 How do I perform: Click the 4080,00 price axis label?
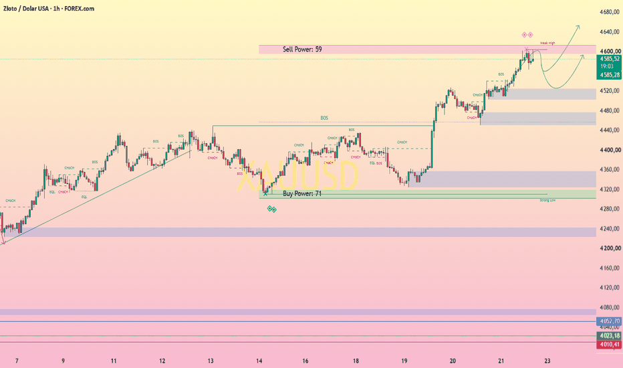610,308
